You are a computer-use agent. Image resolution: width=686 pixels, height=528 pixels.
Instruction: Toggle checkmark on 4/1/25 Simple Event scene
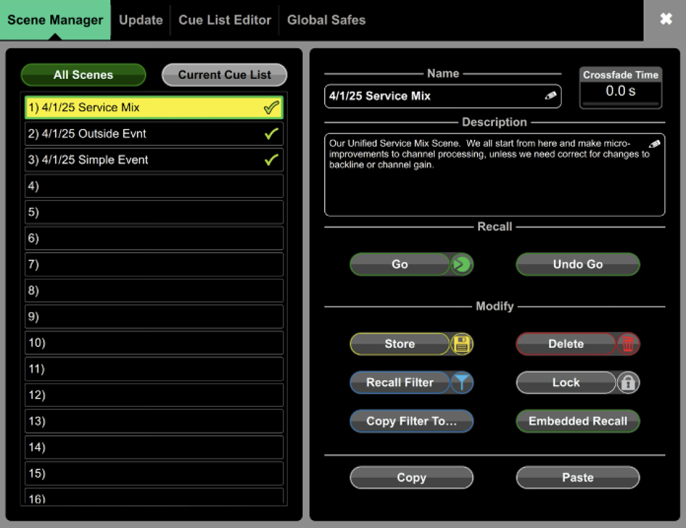pyautogui.click(x=271, y=160)
